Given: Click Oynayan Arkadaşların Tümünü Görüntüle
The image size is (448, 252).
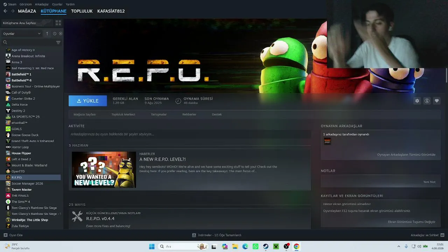Looking at the screenshot, I should (406, 155).
